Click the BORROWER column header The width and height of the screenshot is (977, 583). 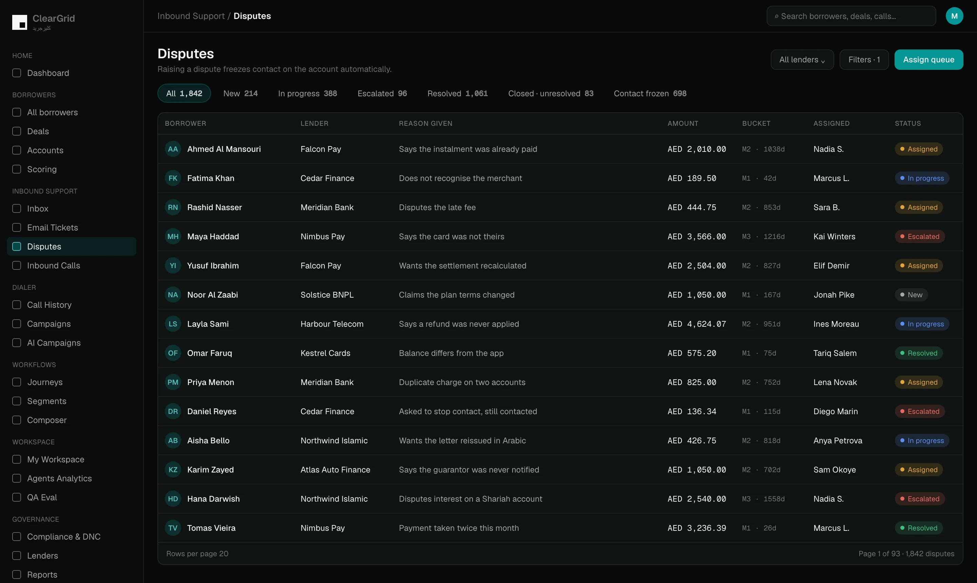point(186,123)
